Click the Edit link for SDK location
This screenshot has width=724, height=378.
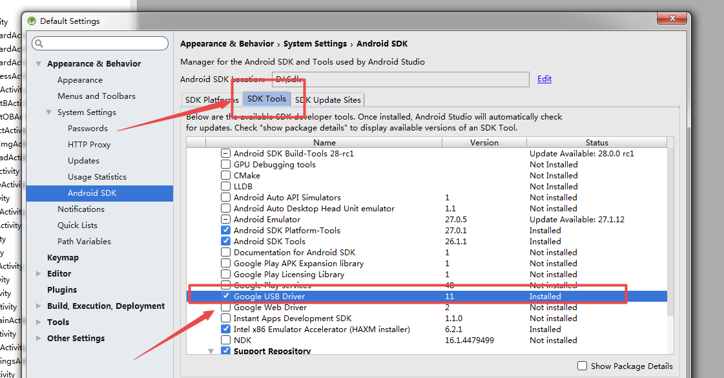[x=544, y=79]
